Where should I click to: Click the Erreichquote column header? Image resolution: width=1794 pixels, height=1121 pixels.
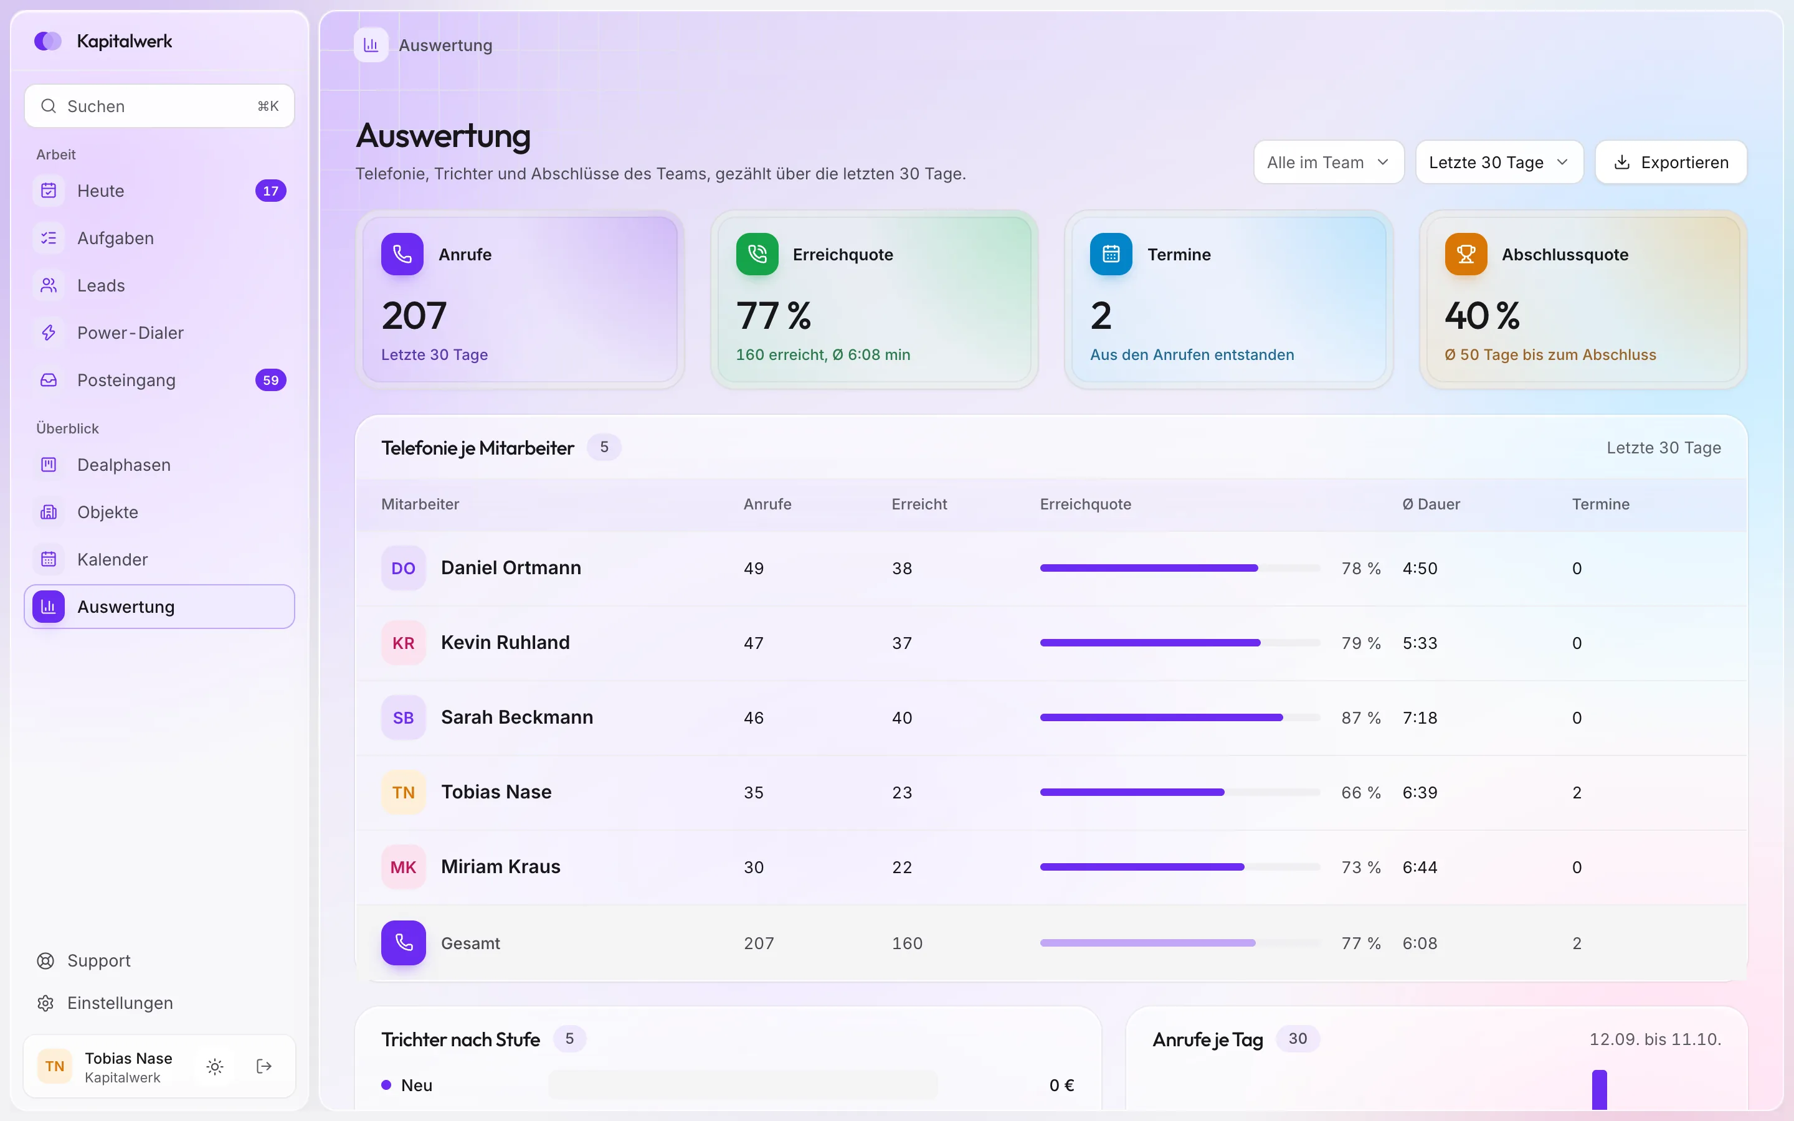pos(1085,504)
